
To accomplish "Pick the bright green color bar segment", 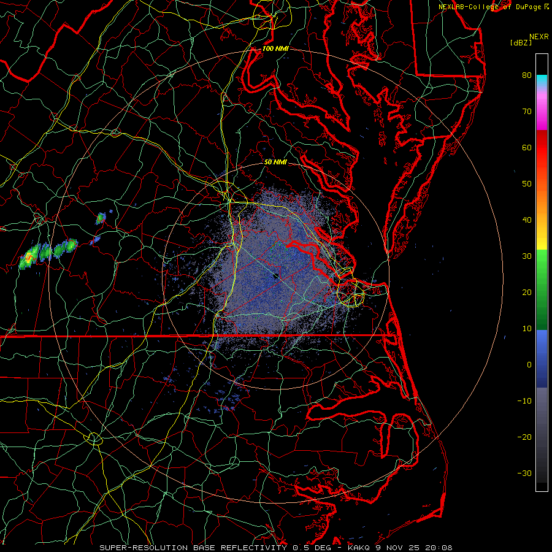I will (x=542, y=264).
